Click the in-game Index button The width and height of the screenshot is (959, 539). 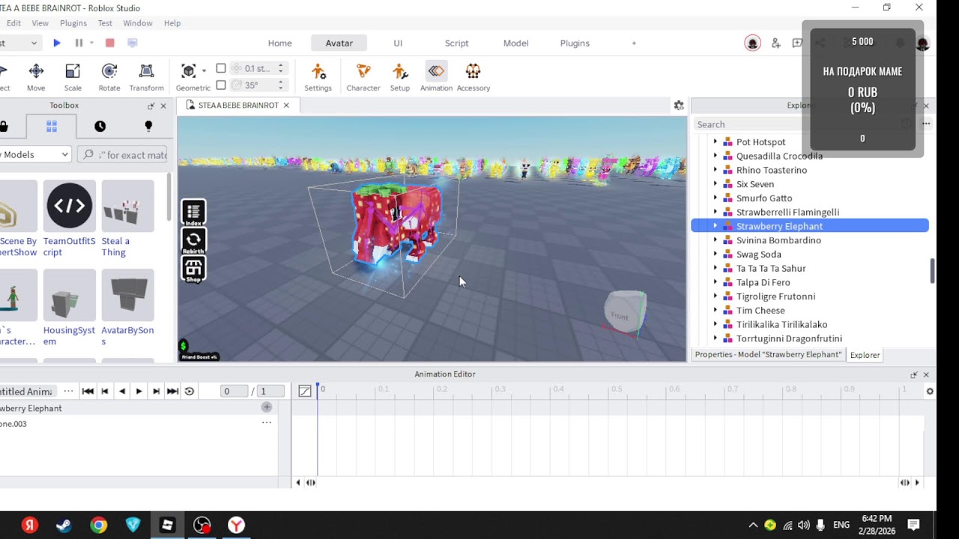(193, 213)
